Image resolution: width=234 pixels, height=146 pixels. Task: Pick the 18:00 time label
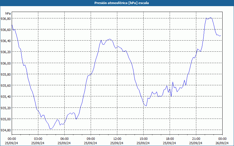pos(170,139)
